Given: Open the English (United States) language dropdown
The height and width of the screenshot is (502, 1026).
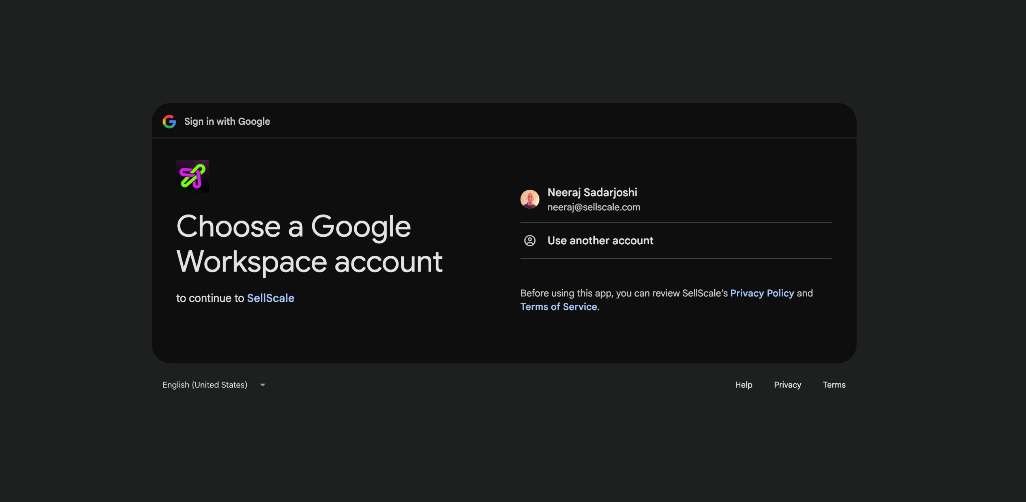Looking at the screenshot, I should (x=214, y=385).
